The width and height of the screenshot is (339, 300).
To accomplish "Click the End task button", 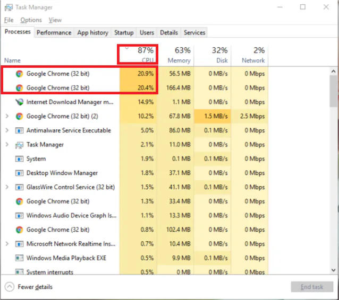I will coord(312,287).
